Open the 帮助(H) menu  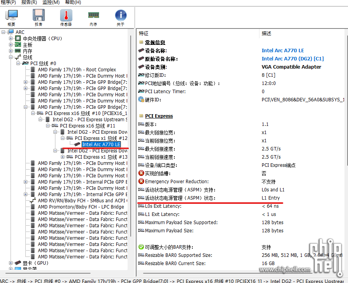tap(73, 2)
